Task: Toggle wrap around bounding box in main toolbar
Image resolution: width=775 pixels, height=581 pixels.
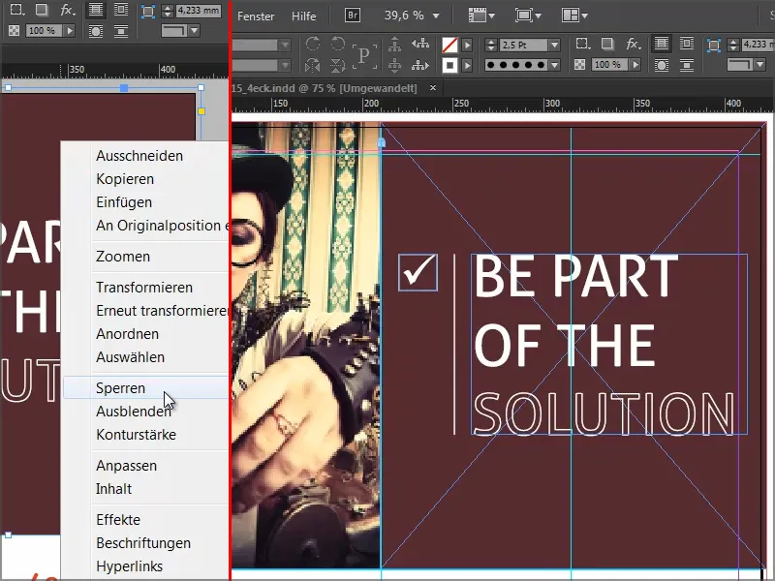Action: pos(687,44)
